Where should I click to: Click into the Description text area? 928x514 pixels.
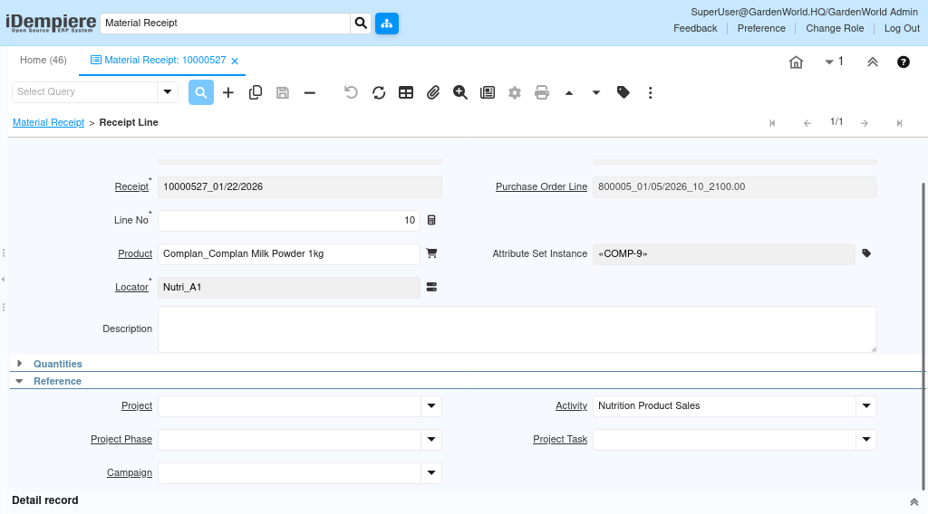point(517,329)
